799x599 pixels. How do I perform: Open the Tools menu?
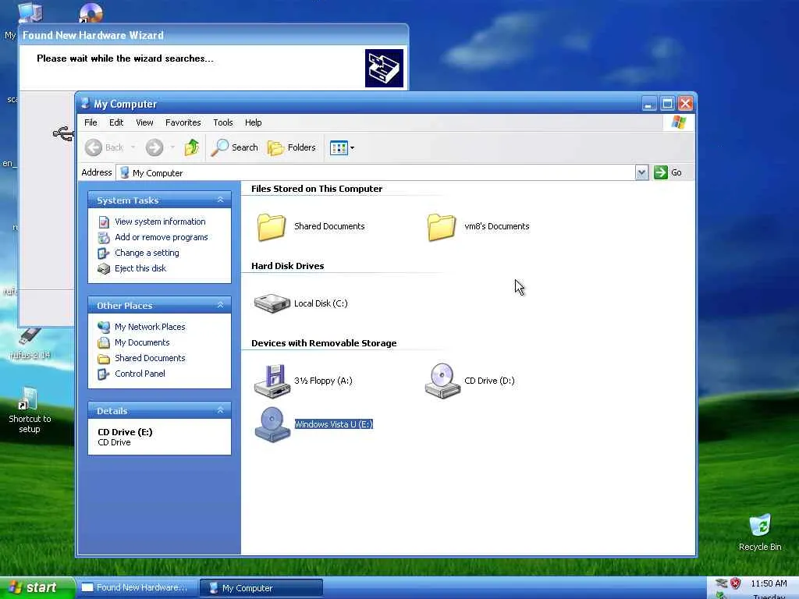point(222,122)
